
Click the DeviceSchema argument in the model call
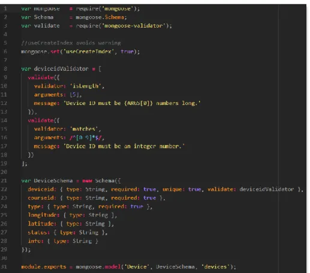(175, 267)
